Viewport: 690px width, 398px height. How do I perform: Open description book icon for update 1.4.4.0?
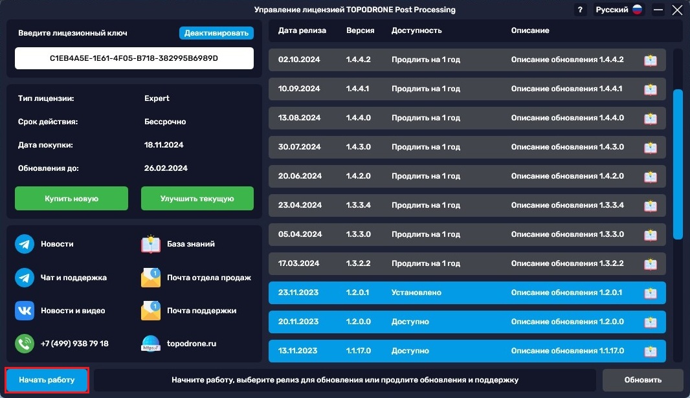pyautogui.click(x=651, y=118)
